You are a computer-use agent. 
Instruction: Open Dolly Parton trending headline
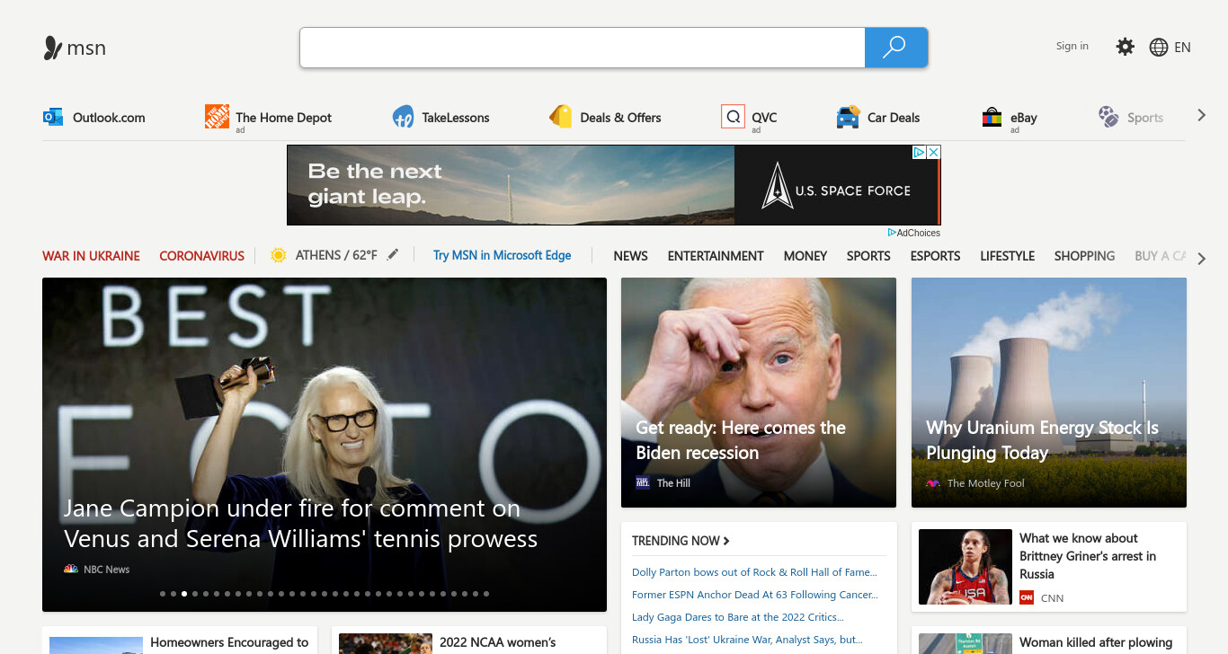pyautogui.click(x=753, y=572)
